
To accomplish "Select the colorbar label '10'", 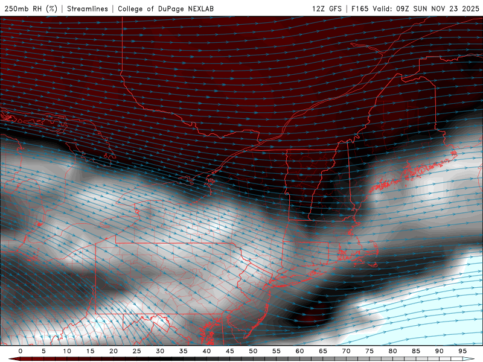I will 67,351.
